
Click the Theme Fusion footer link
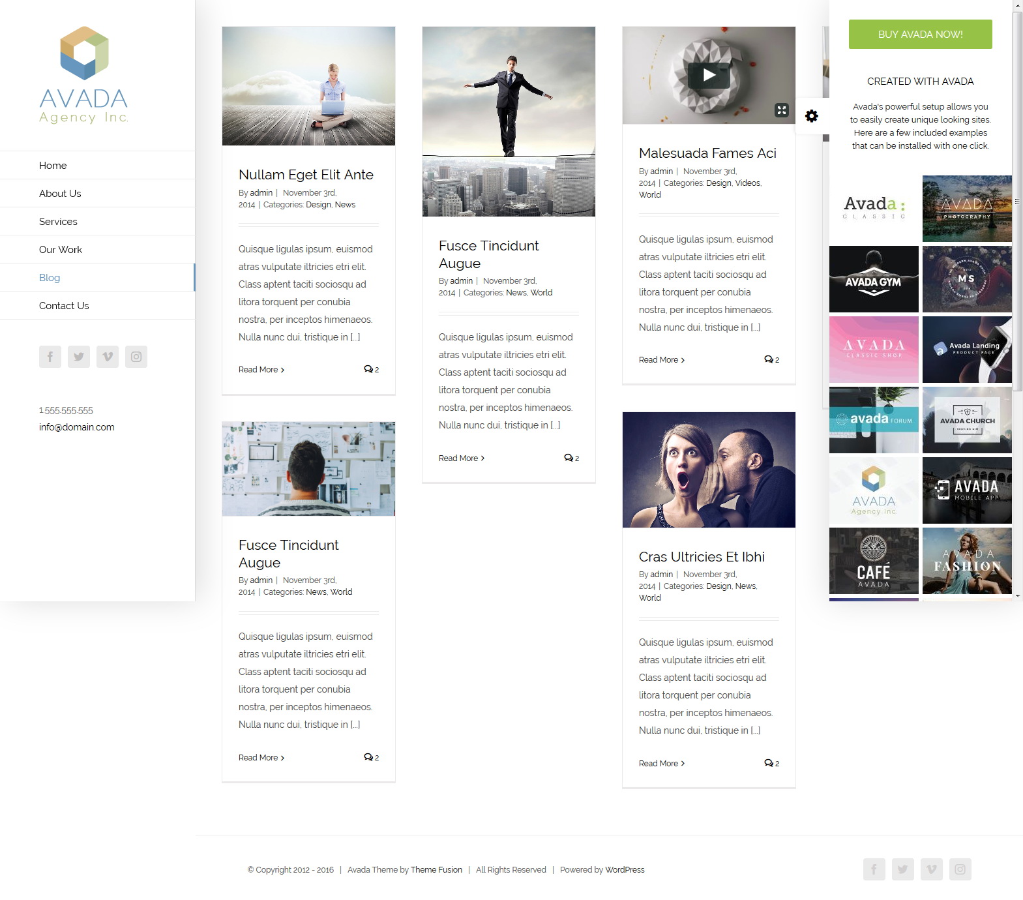coord(436,870)
